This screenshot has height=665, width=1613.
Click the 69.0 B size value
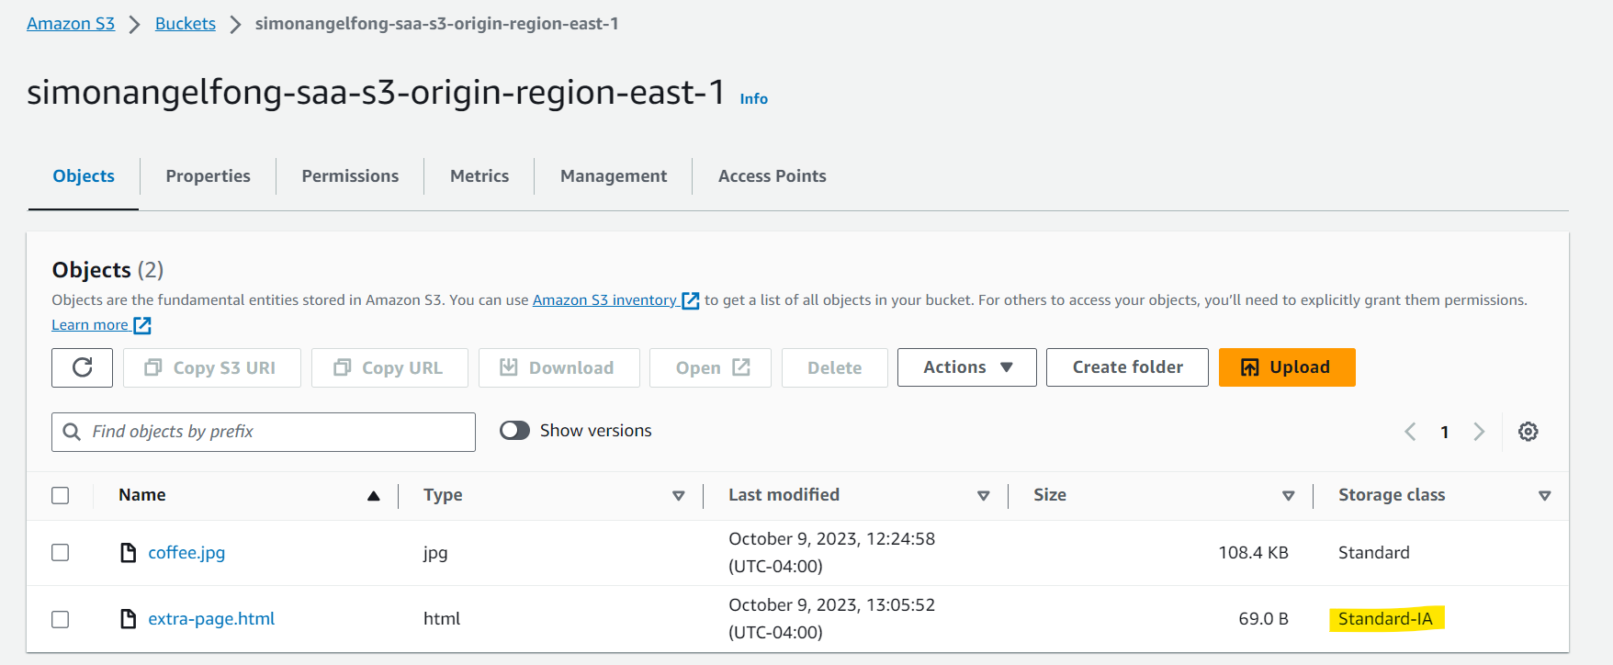point(1263,618)
